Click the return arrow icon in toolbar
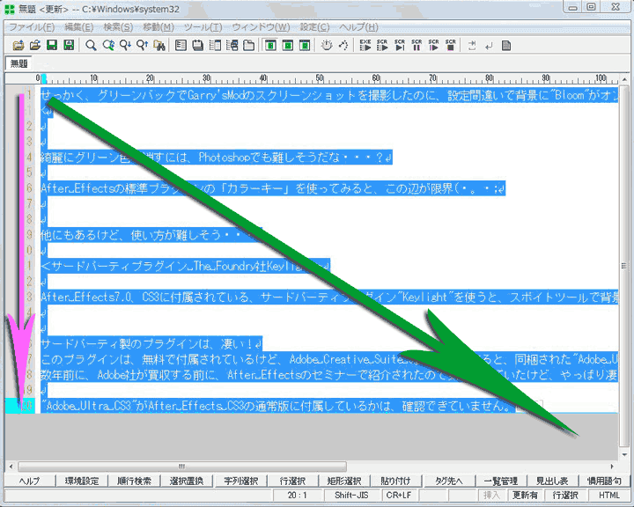 (489, 45)
